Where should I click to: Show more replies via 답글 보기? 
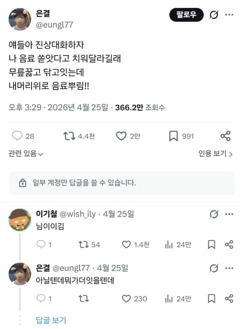51,320
